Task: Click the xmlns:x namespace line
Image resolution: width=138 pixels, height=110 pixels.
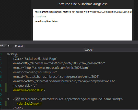Action: coord(51,68)
